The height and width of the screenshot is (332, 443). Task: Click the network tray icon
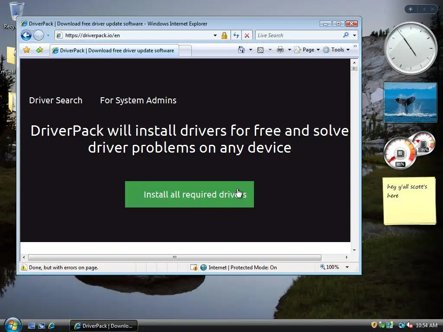click(401, 325)
